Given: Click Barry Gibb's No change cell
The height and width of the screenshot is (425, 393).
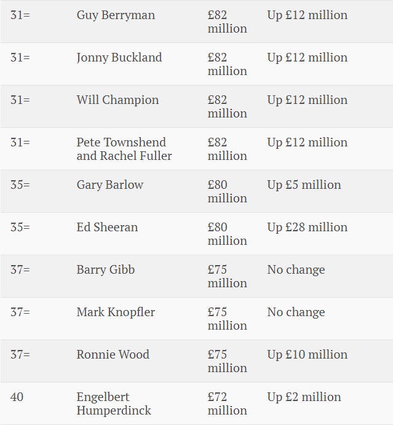Looking at the screenshot, I should [296, 270].
